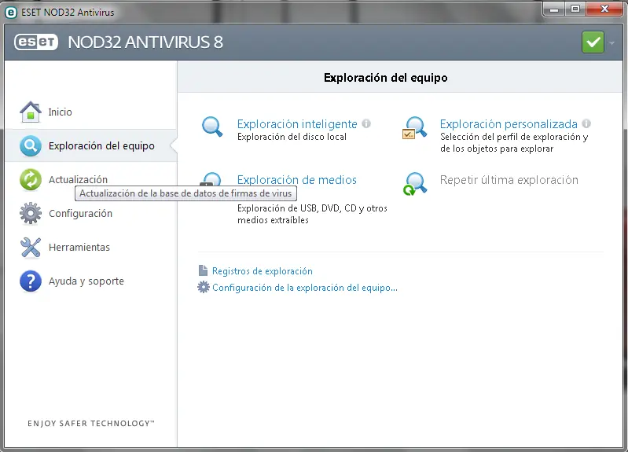Click info icon next to Exploración inteligente
Image resolution: width=628 pixels, height=452 pixels.
click(x=366, y=124)
